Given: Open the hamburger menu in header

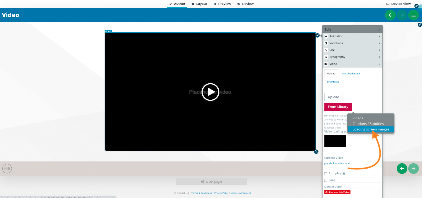Looking at the screenshot, I should tap(414, 15).
